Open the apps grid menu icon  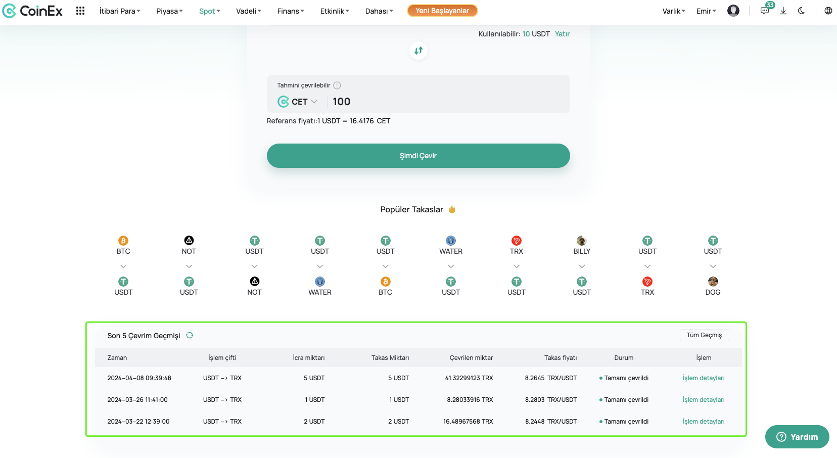[80, 11]
